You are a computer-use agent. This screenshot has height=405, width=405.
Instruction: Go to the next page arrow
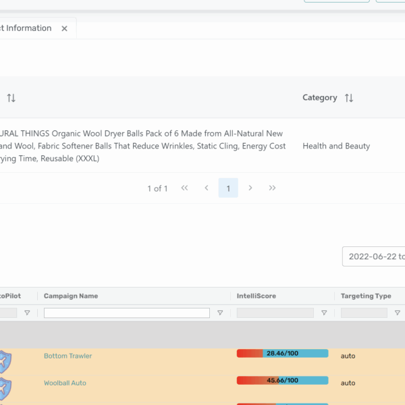pyautogui.click(x=250, y=188)
